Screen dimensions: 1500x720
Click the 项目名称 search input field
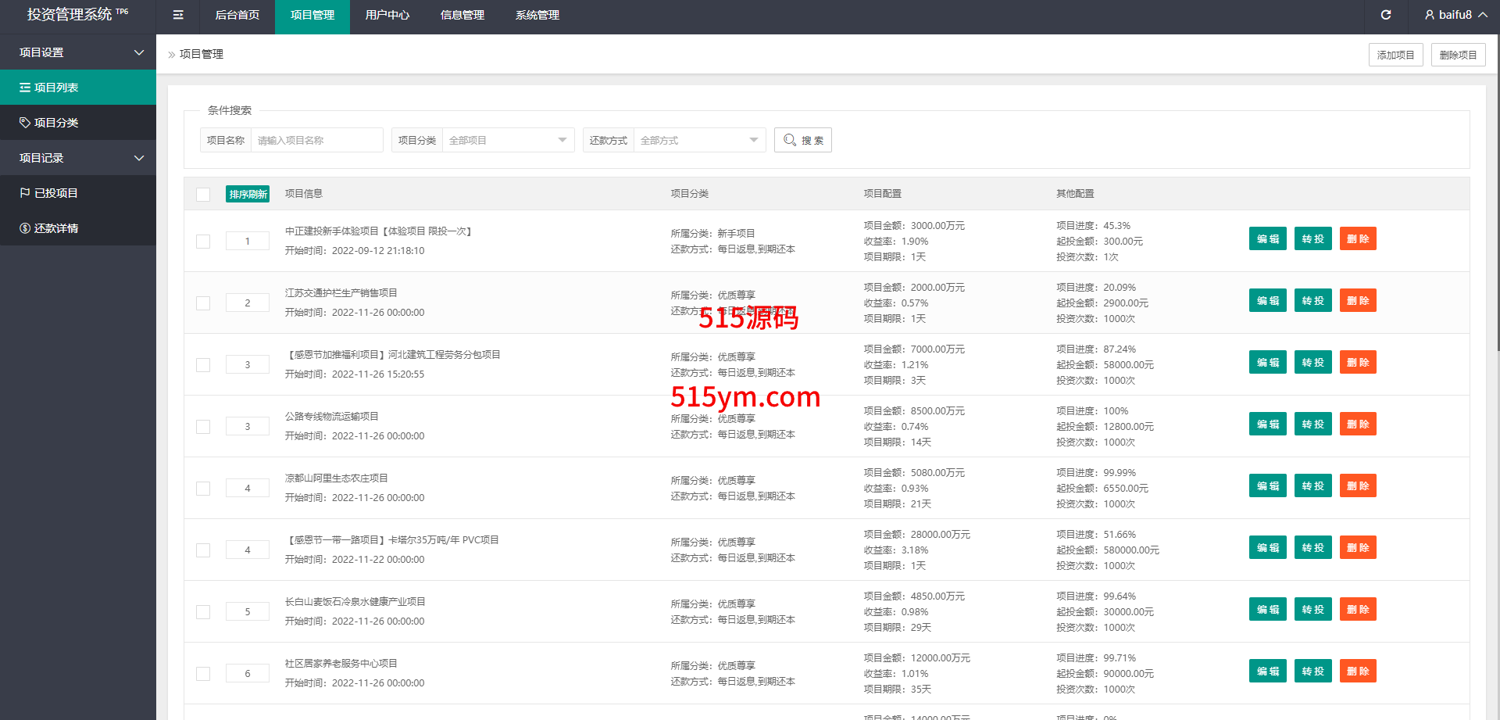point(316,140)
